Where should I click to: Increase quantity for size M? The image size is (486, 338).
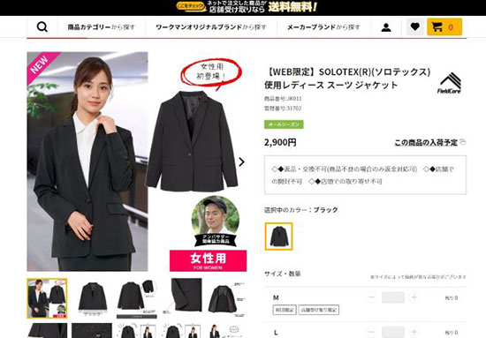coord(414,297)
